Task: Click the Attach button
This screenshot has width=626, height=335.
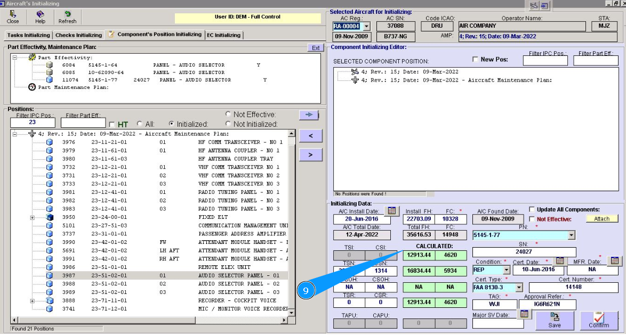Action: point(601,219)
